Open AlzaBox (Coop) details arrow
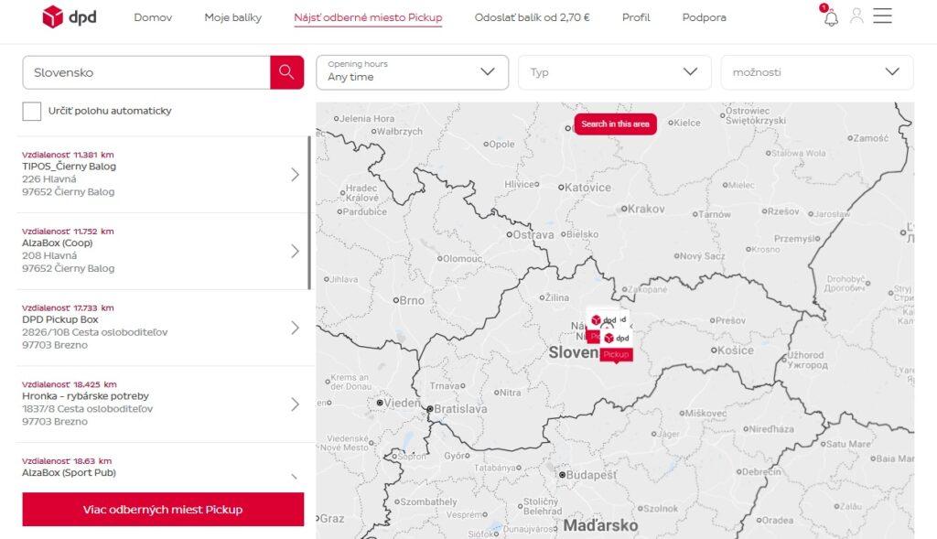The image size is (937, 539). [295, 251]
